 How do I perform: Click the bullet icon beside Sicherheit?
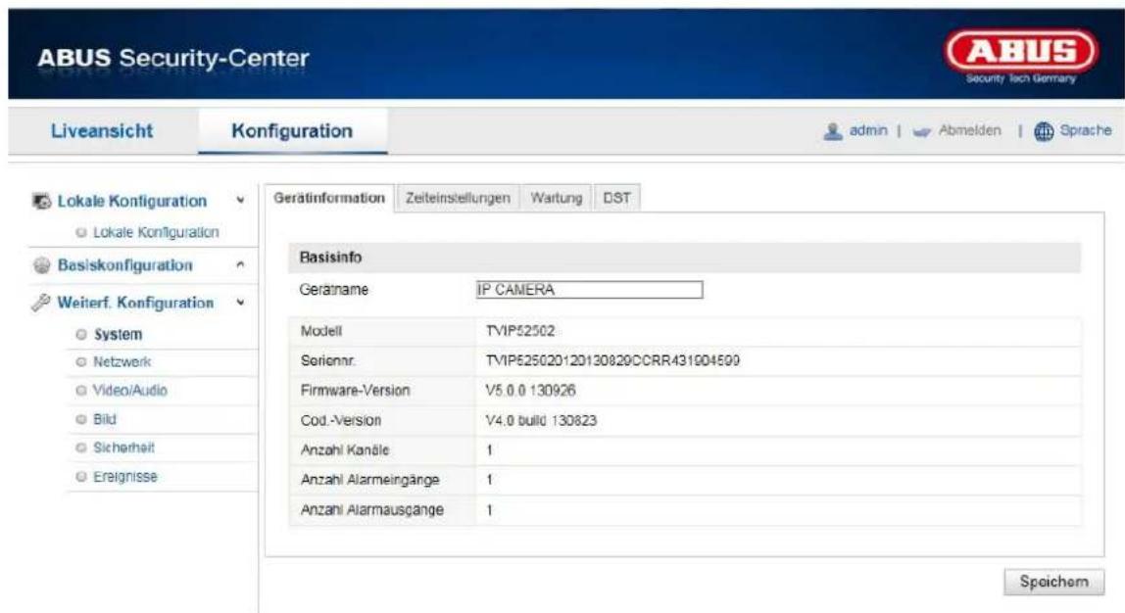click(81, 448)
